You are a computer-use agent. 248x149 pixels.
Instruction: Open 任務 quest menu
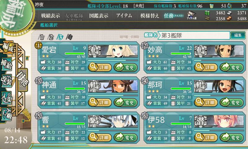pos(174,16)
